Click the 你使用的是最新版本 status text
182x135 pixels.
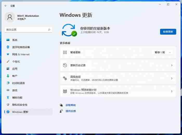(x=95, y=28)
